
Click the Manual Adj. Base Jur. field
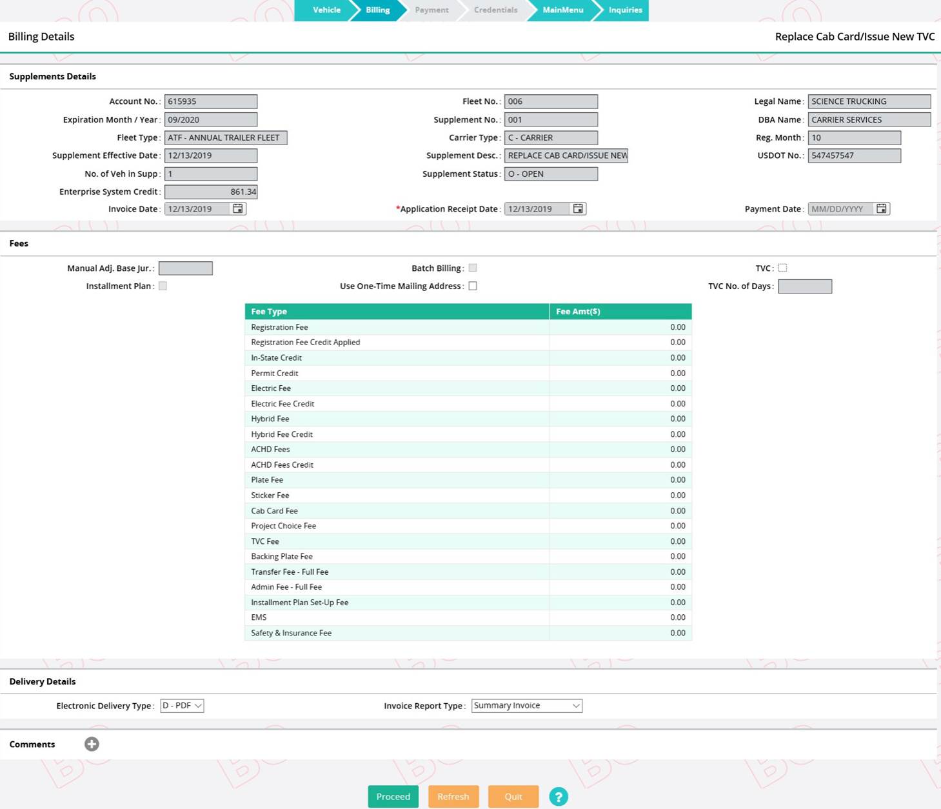coord(186,268)
